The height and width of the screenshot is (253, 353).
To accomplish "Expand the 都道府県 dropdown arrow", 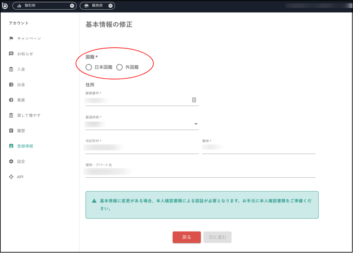I will 196,124.
